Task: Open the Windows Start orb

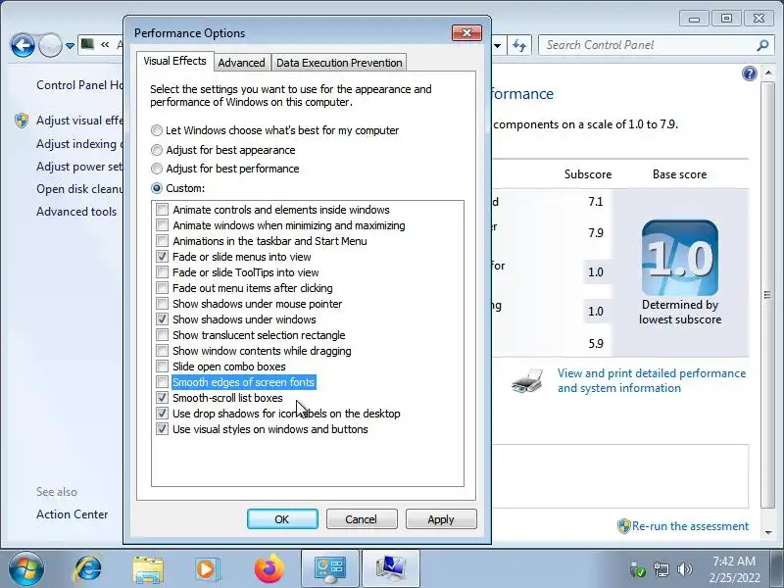Action: click(25, 568)
